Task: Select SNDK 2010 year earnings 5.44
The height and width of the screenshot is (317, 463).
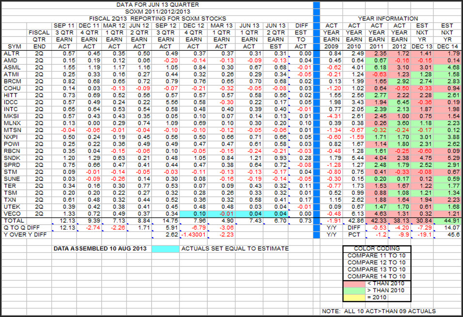Action: [x=354, y=158]
